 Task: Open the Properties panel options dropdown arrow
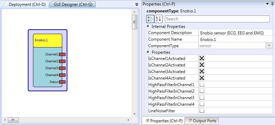coord(267,4)
